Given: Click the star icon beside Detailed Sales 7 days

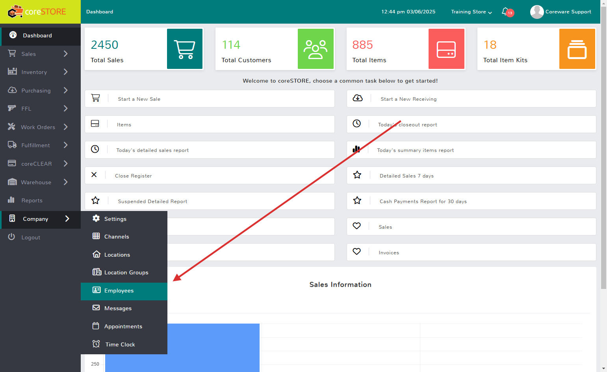Looking at the screenshot, I should coord(357,175).
